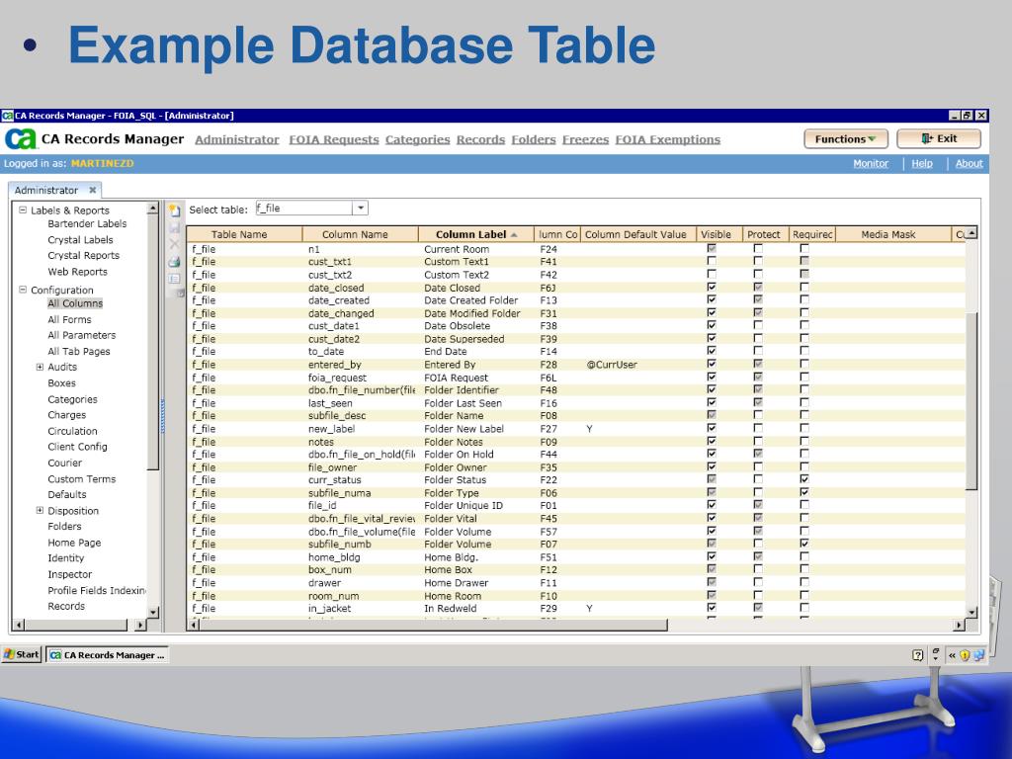Viewport: 1012px width, 759px height.
Task: Click the Media Mask column header
Action: (893, 234)
